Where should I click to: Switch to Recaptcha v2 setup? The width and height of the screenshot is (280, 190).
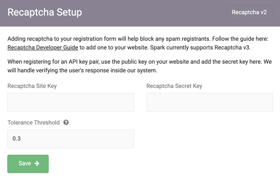click(249, 12)
